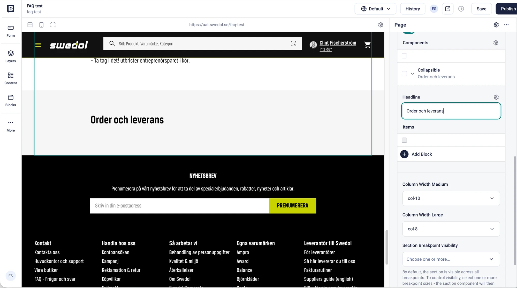
Task: Open Headline field settings gear
Action: click(496, 97)
